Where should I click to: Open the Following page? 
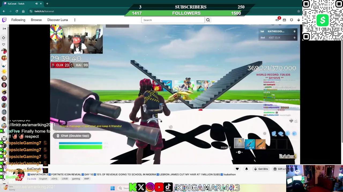click(18, 20)
